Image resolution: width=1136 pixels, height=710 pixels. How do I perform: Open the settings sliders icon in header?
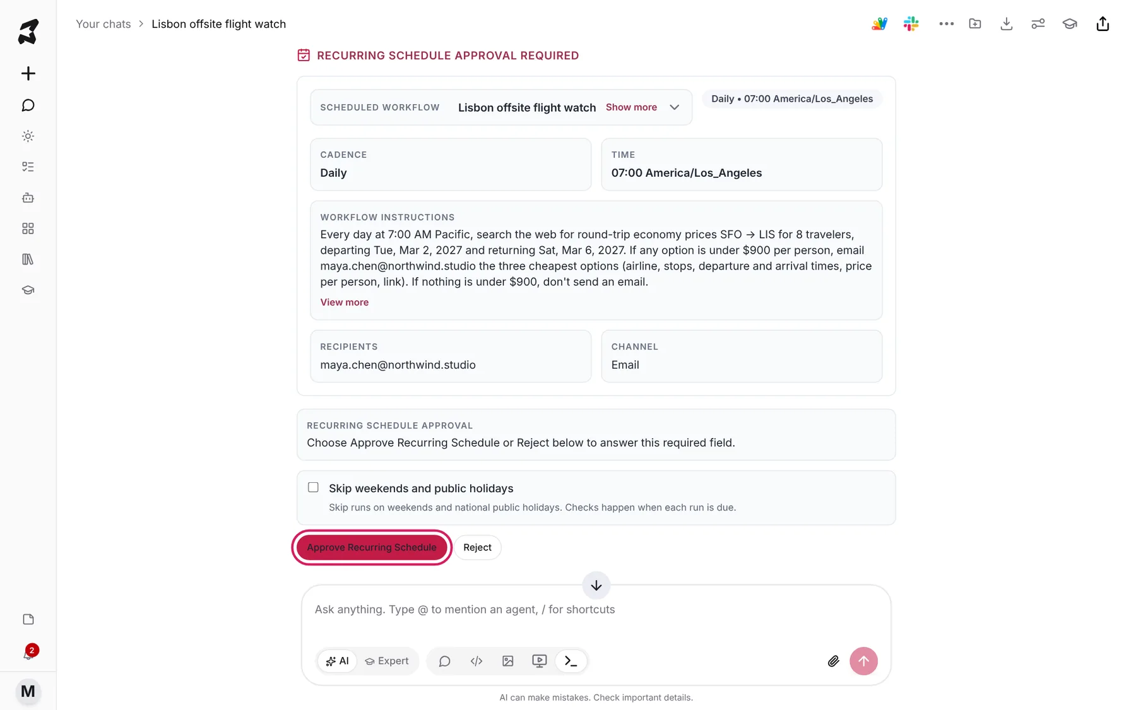(1038, 24)
